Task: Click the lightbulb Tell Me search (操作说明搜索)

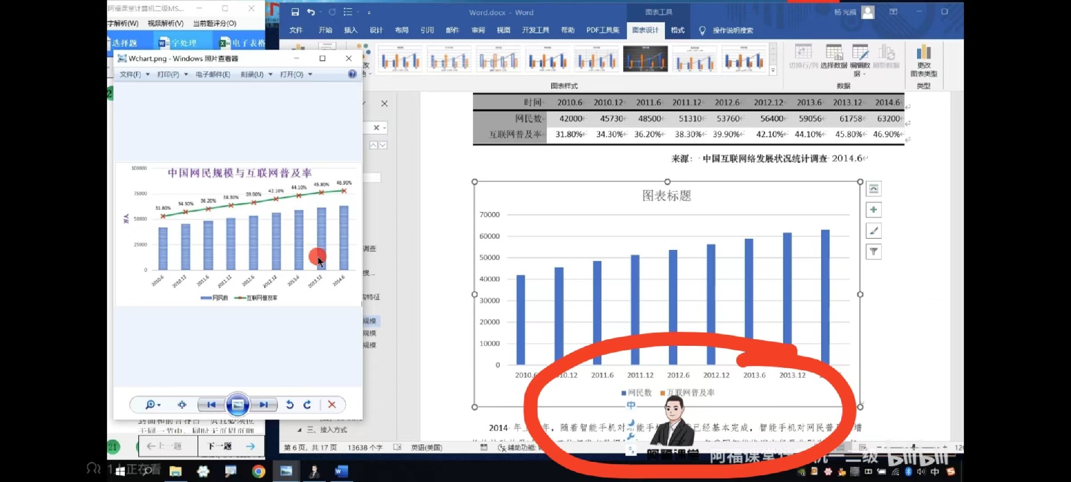Action: tap(726, 30)
